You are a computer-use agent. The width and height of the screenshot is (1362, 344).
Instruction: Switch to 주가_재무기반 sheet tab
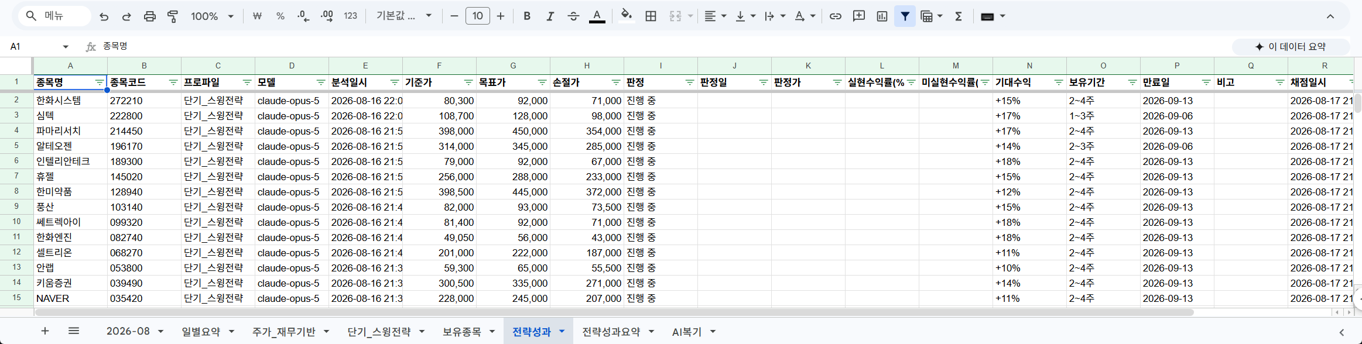point(283,332)
